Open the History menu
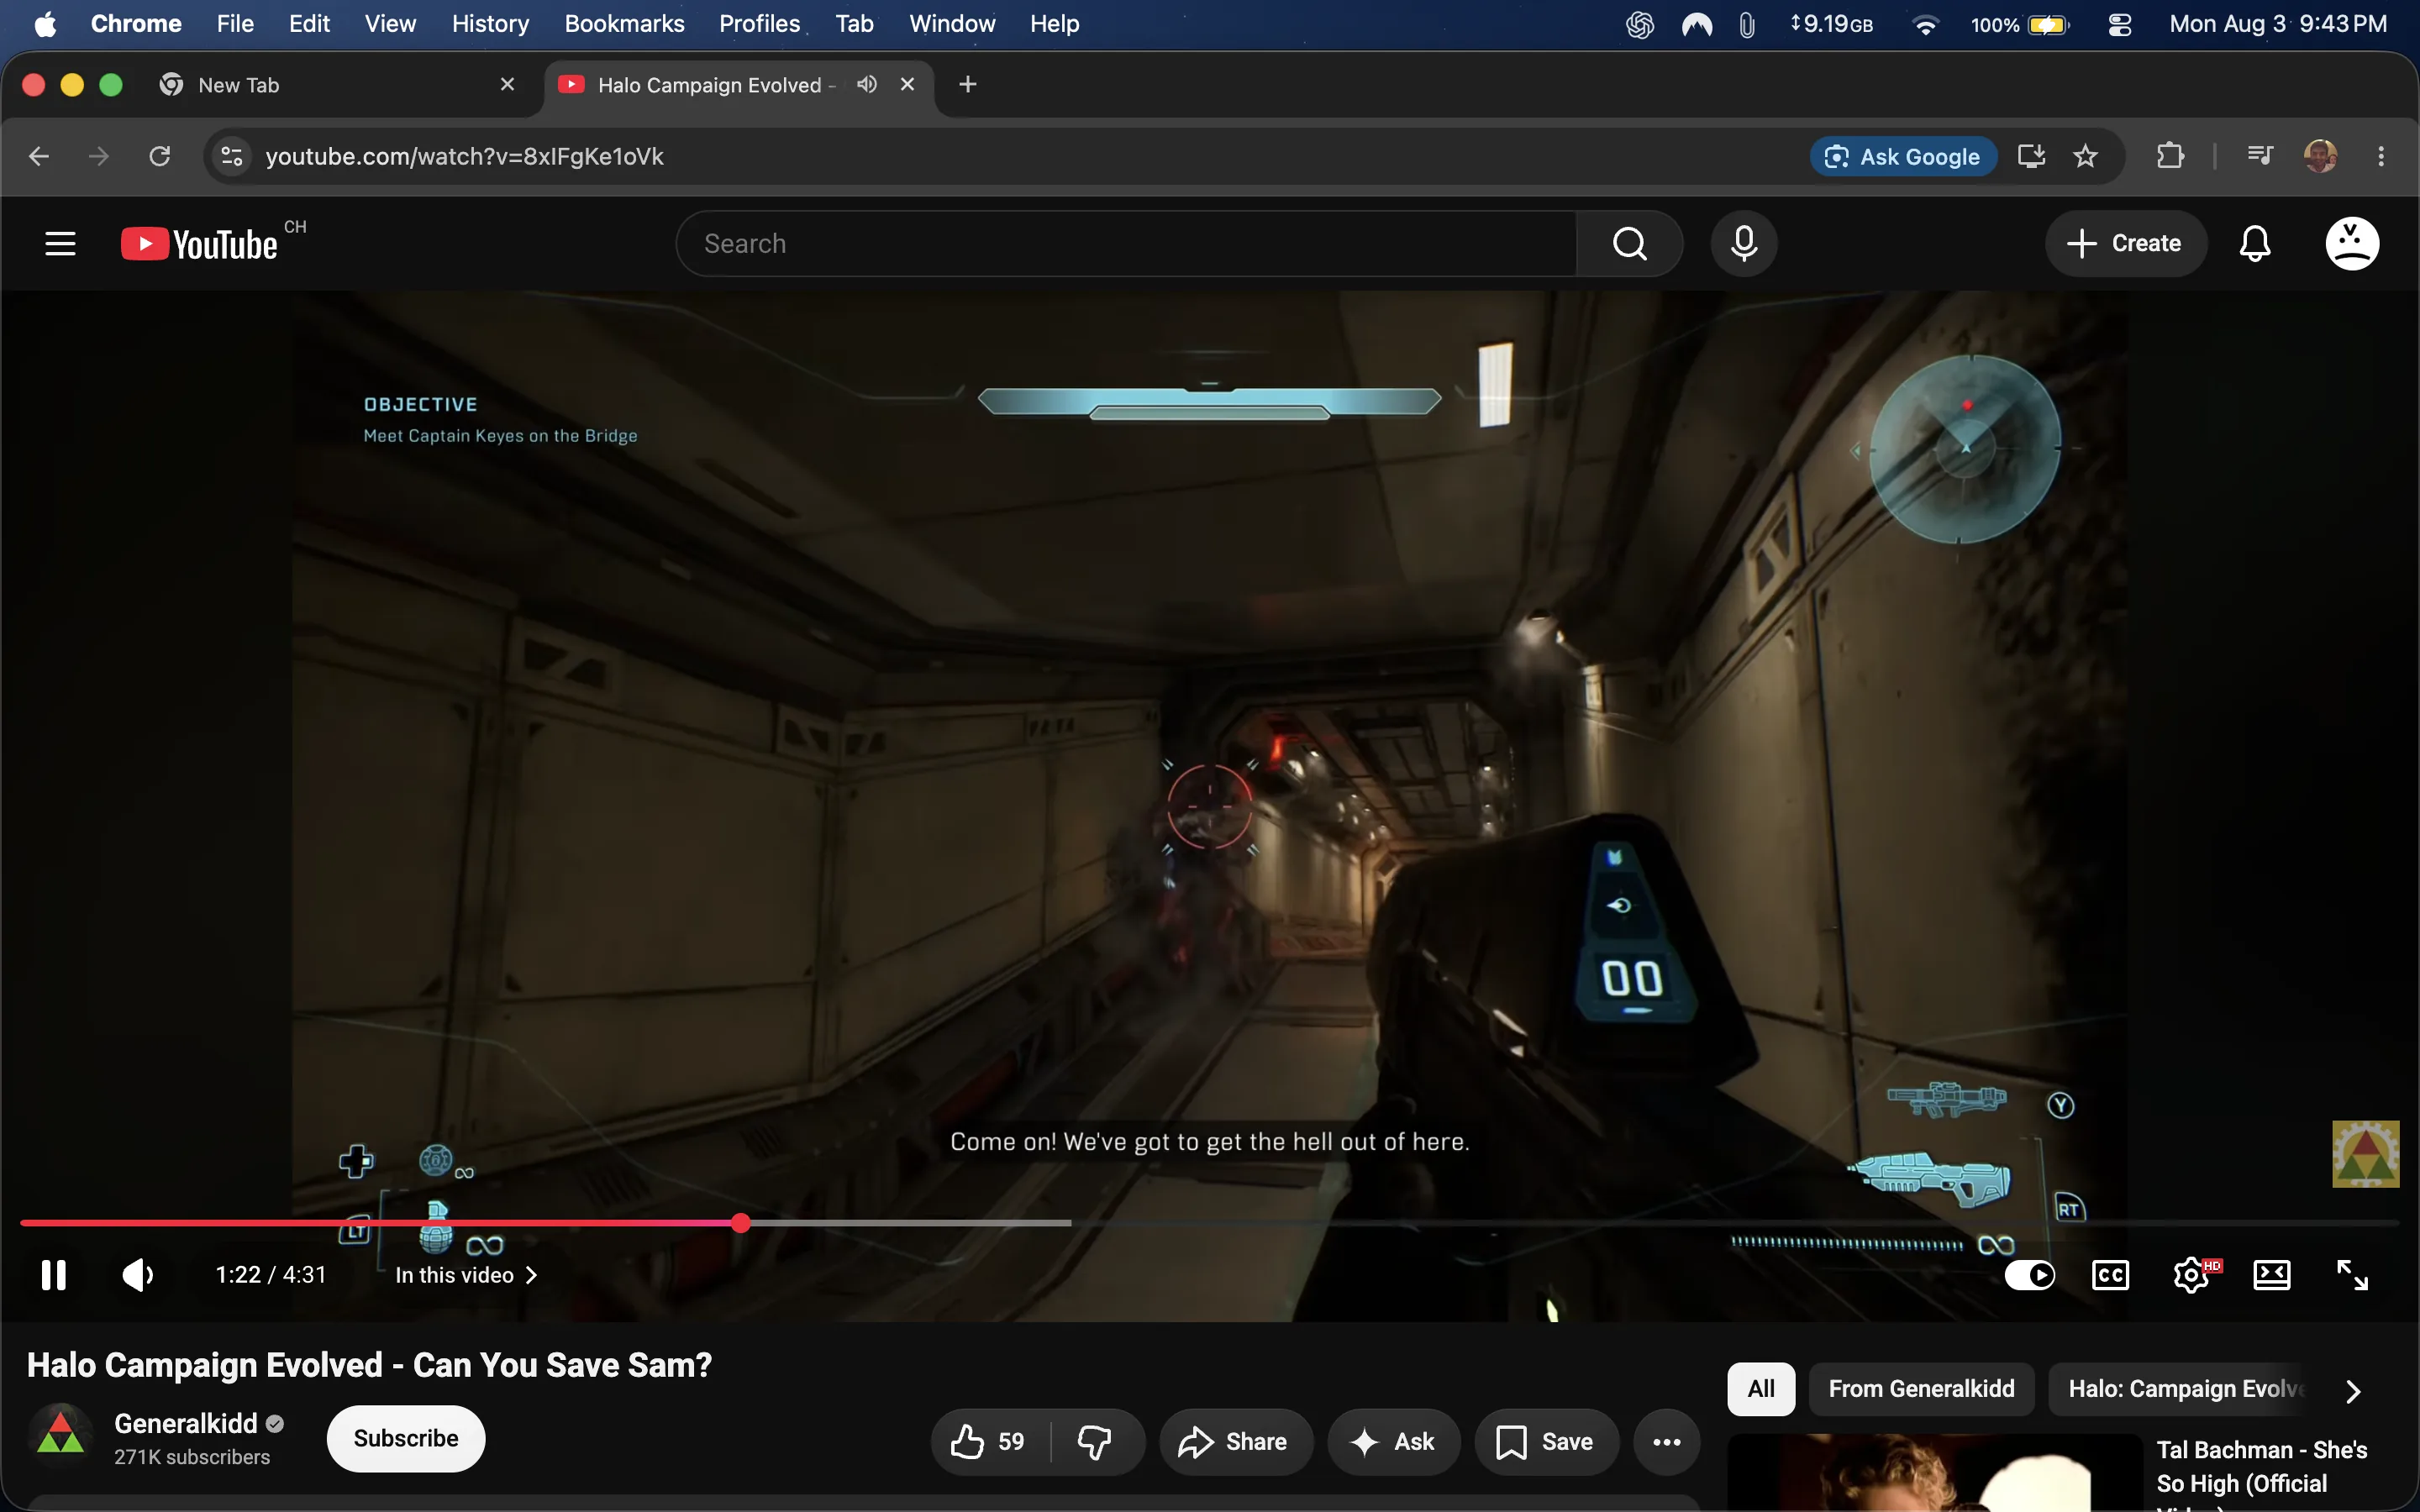This screenshot has width=2420, height=1512. [x=490, y=23]
